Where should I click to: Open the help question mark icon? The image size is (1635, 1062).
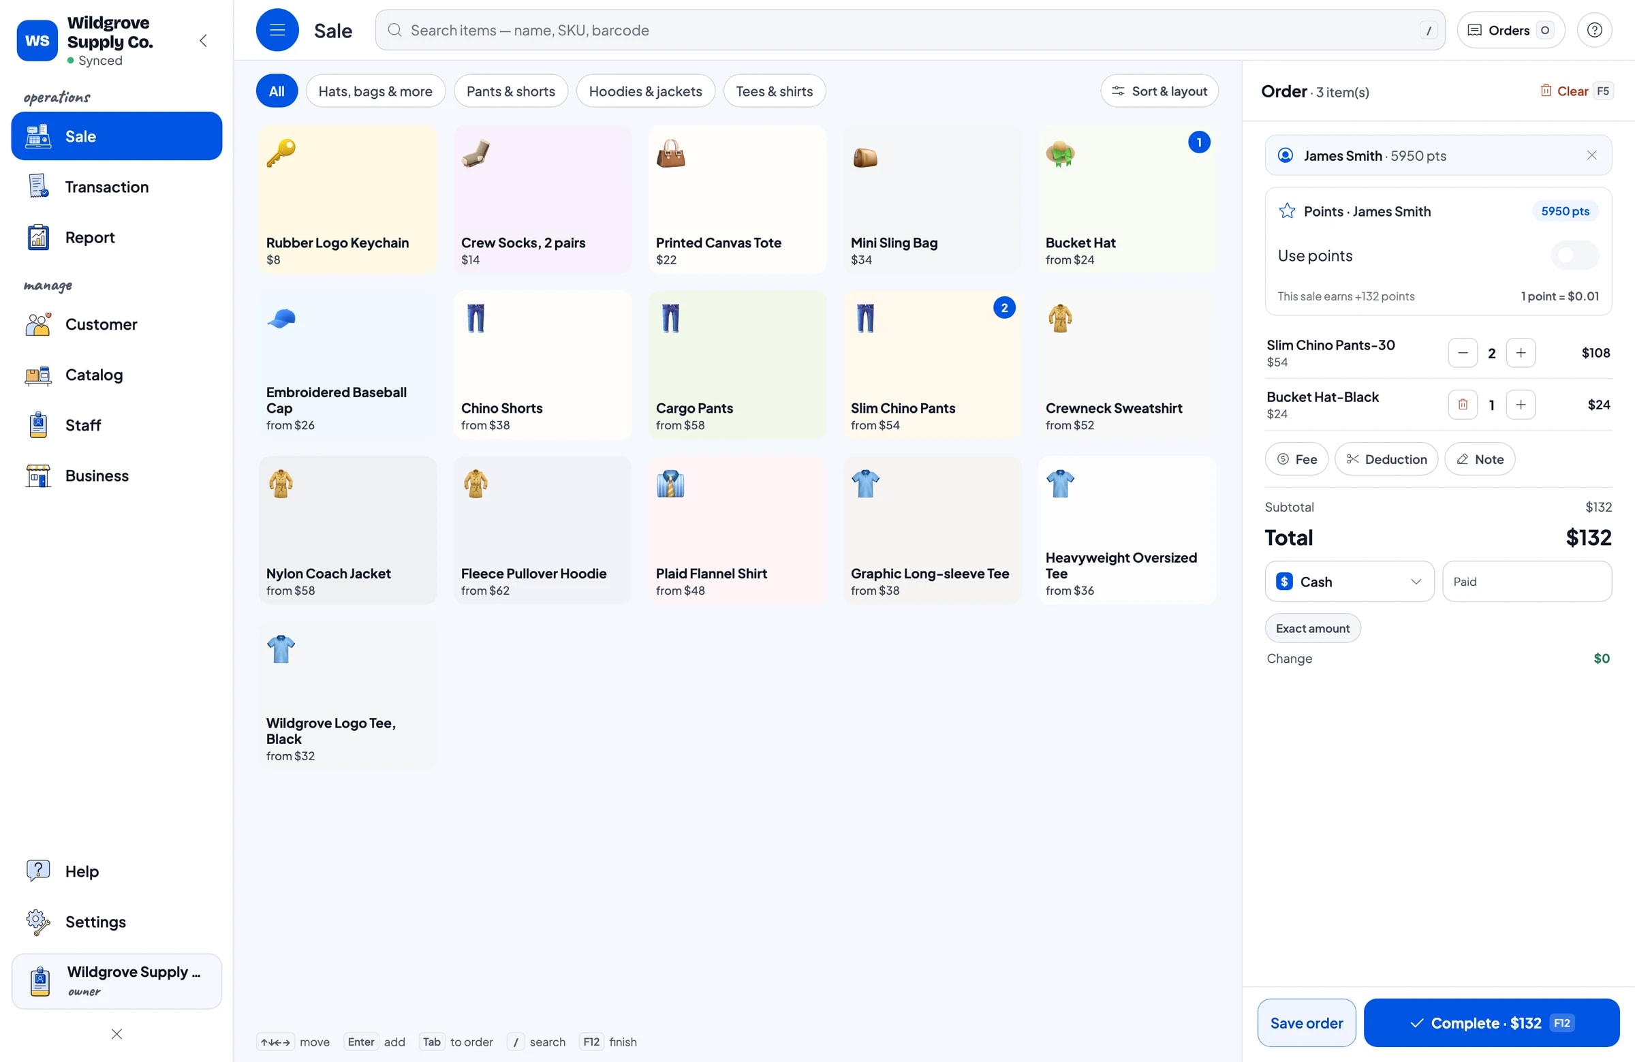pos(1593,30)
